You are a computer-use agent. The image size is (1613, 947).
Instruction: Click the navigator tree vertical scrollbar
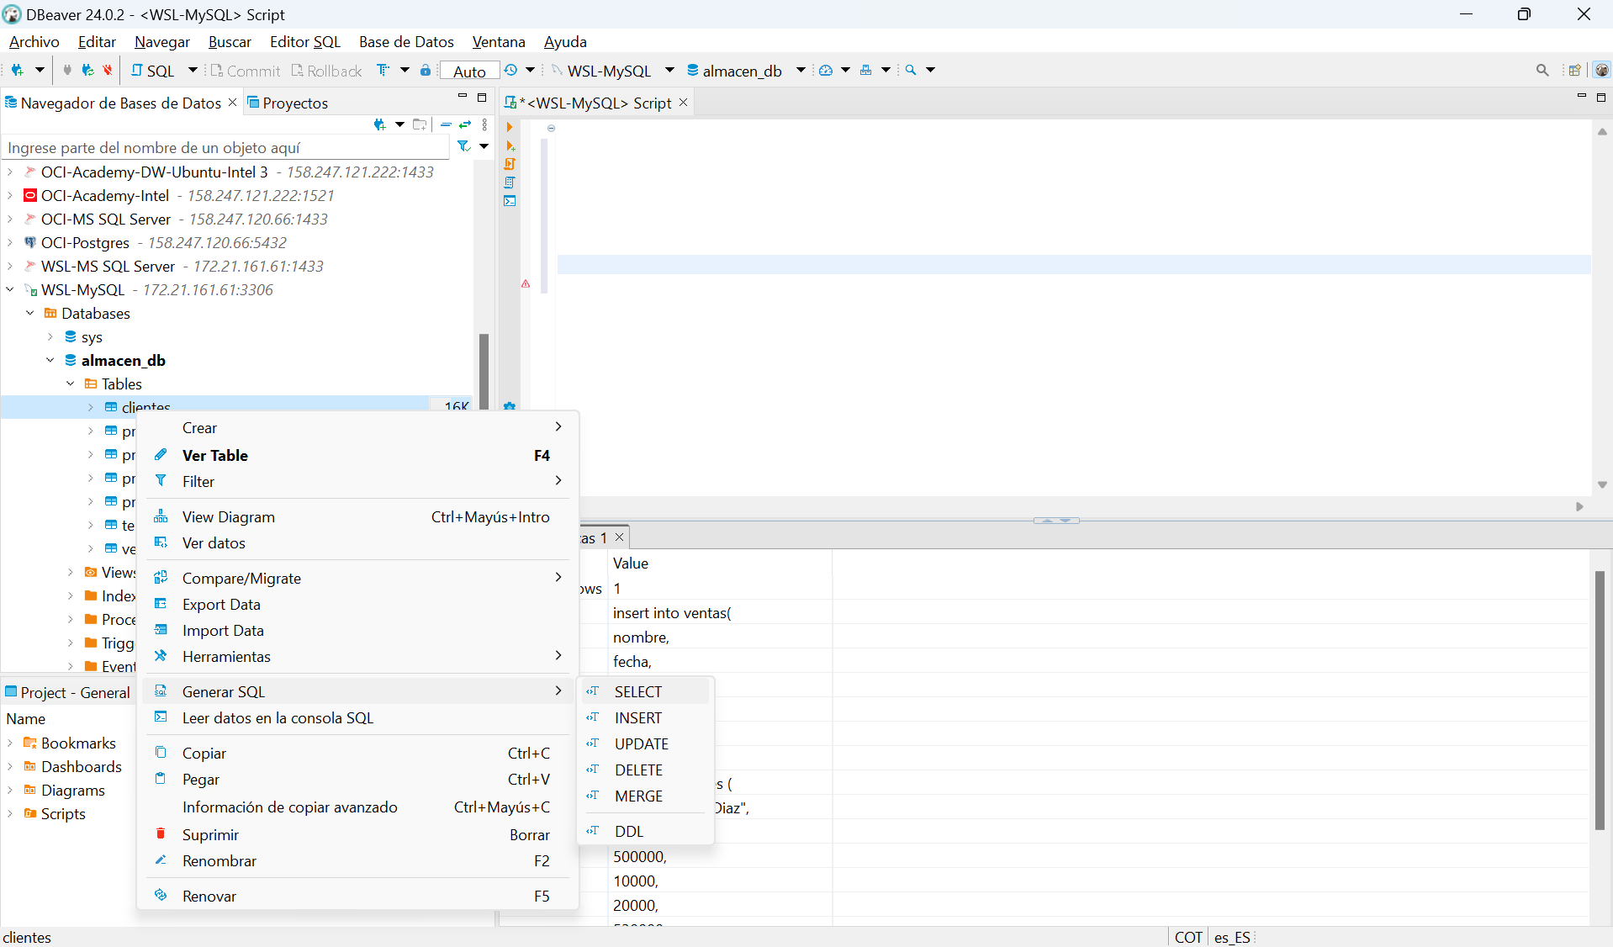[x=484, y=370]
